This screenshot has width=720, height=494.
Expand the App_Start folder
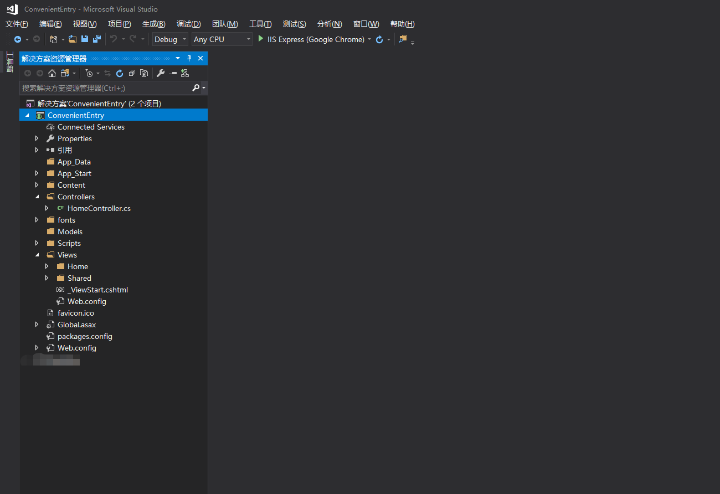tap(37, 173)
